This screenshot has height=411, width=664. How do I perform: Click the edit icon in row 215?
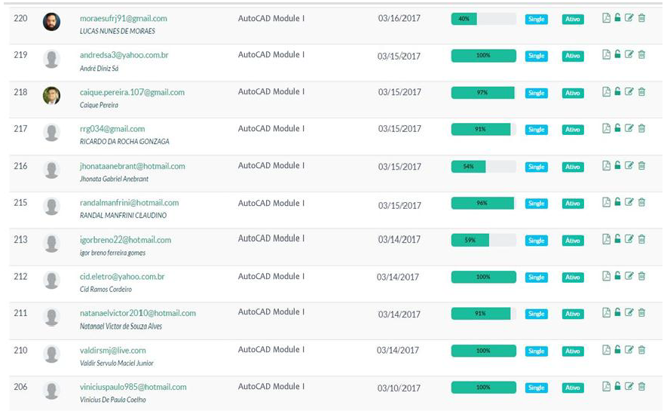coord(629,202)
